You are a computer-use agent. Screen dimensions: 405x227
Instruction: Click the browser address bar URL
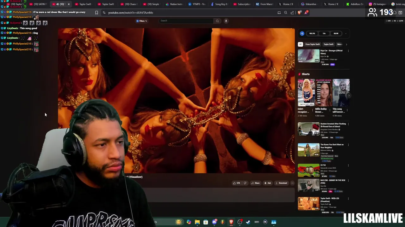tap(131, 13)
